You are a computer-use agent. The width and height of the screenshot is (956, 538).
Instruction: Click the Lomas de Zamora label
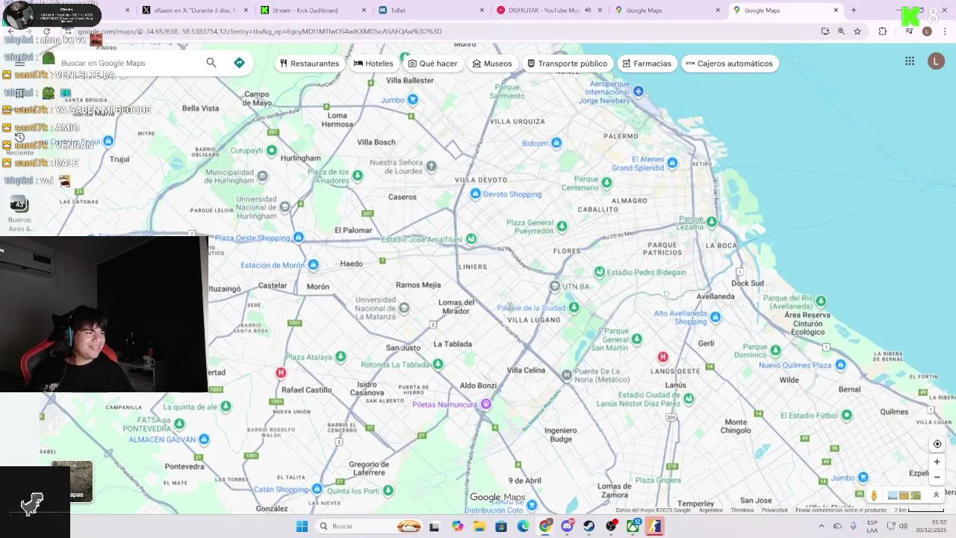614,490
